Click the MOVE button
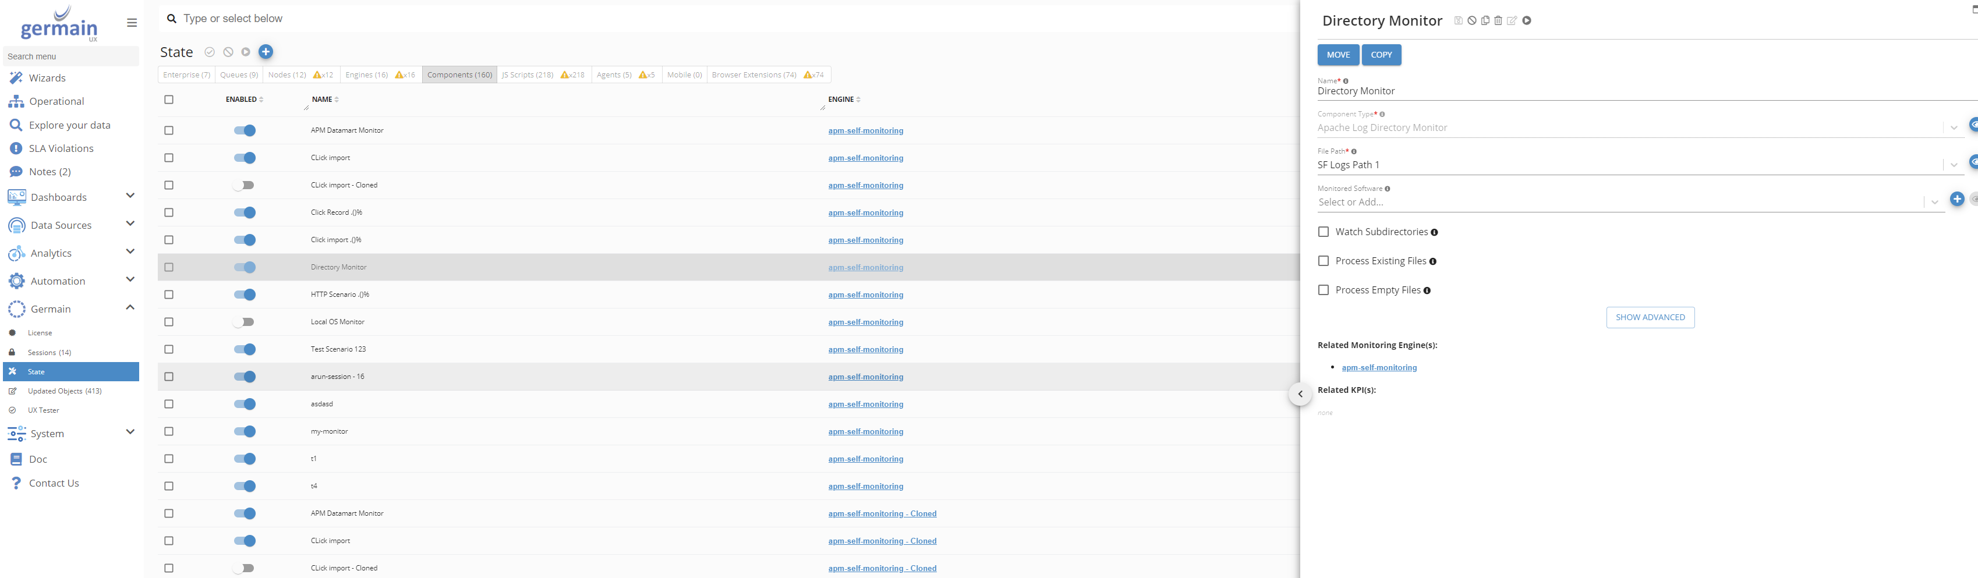The width and height of the screenshot is (1978, 578). tap(1337, 55)
